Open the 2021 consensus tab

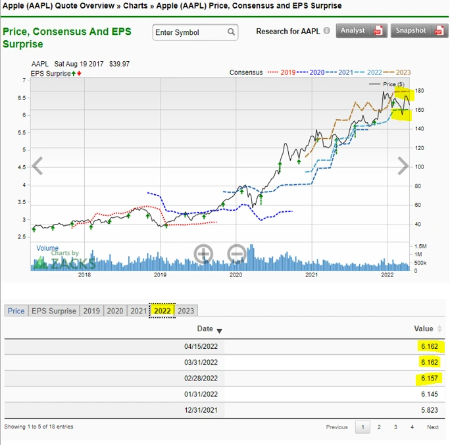tap(138, 311)
